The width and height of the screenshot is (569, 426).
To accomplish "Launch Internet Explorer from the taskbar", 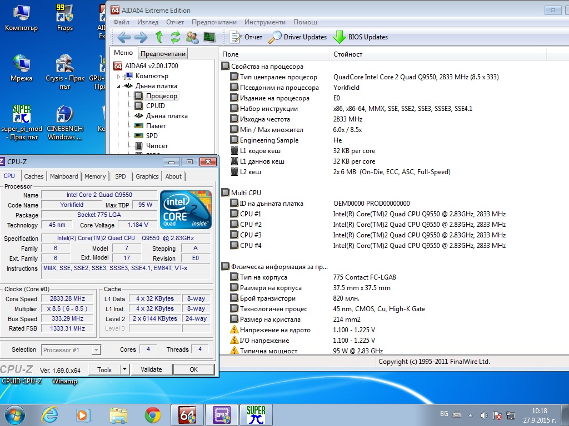I will click(x=49, y=415).
